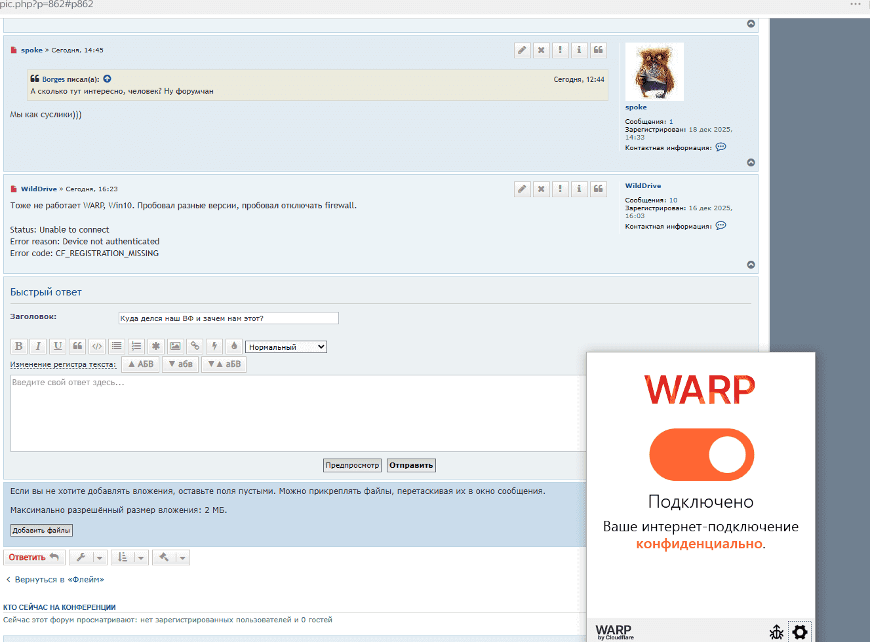View spoke's message count link

(x=671, y=122)
